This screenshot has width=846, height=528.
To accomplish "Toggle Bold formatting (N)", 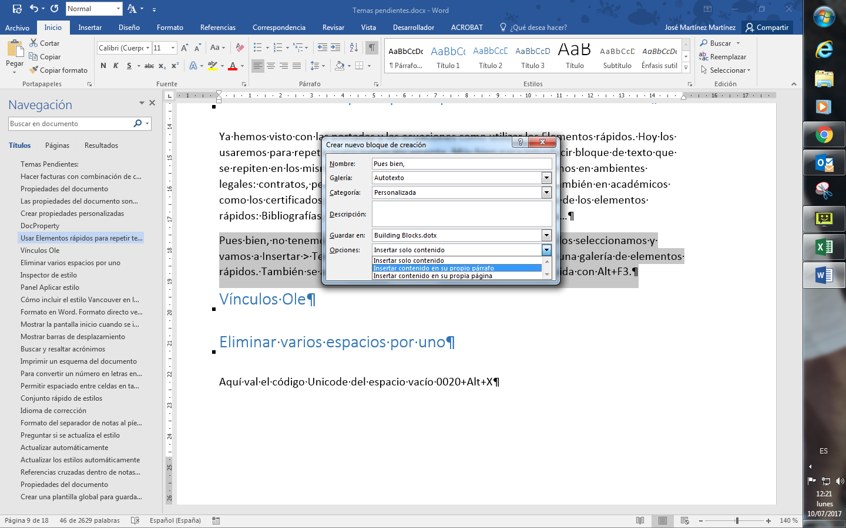I will pos(103,66).
